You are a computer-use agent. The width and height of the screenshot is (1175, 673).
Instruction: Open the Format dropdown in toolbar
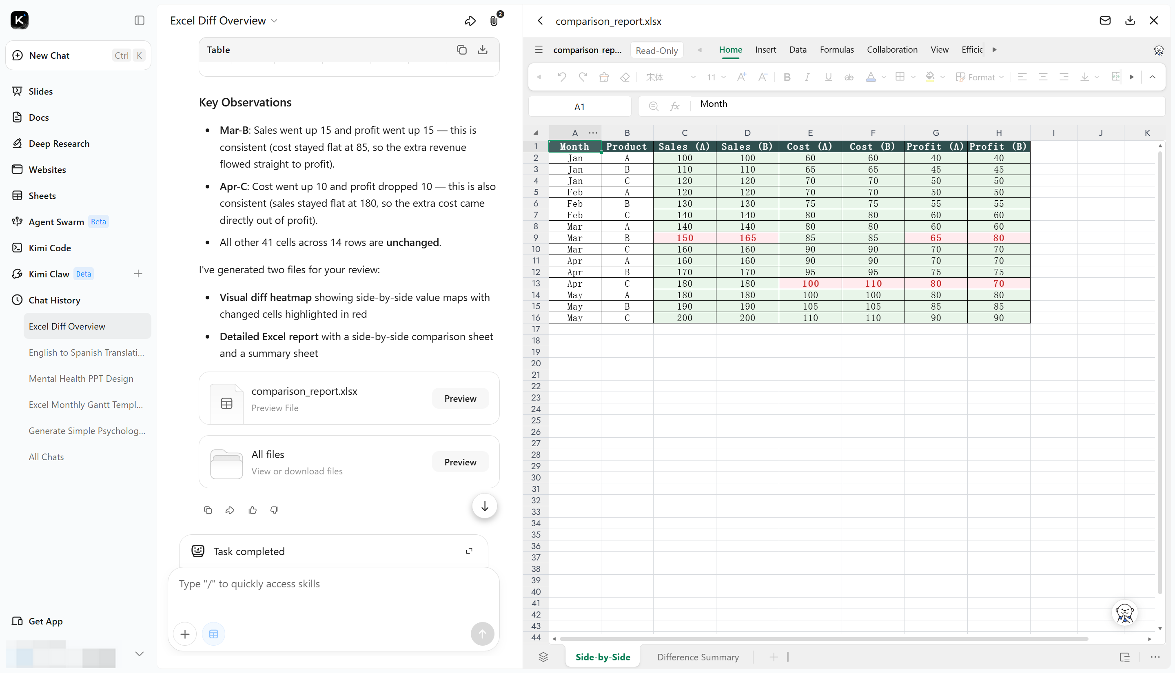(x=980, y=77)
